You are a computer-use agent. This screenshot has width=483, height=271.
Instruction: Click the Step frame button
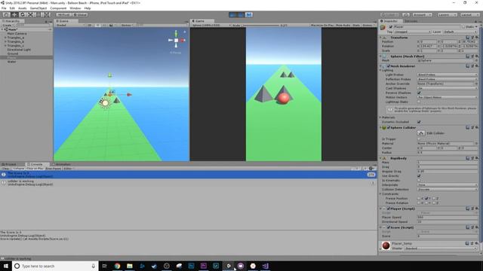tap(249, 15)
